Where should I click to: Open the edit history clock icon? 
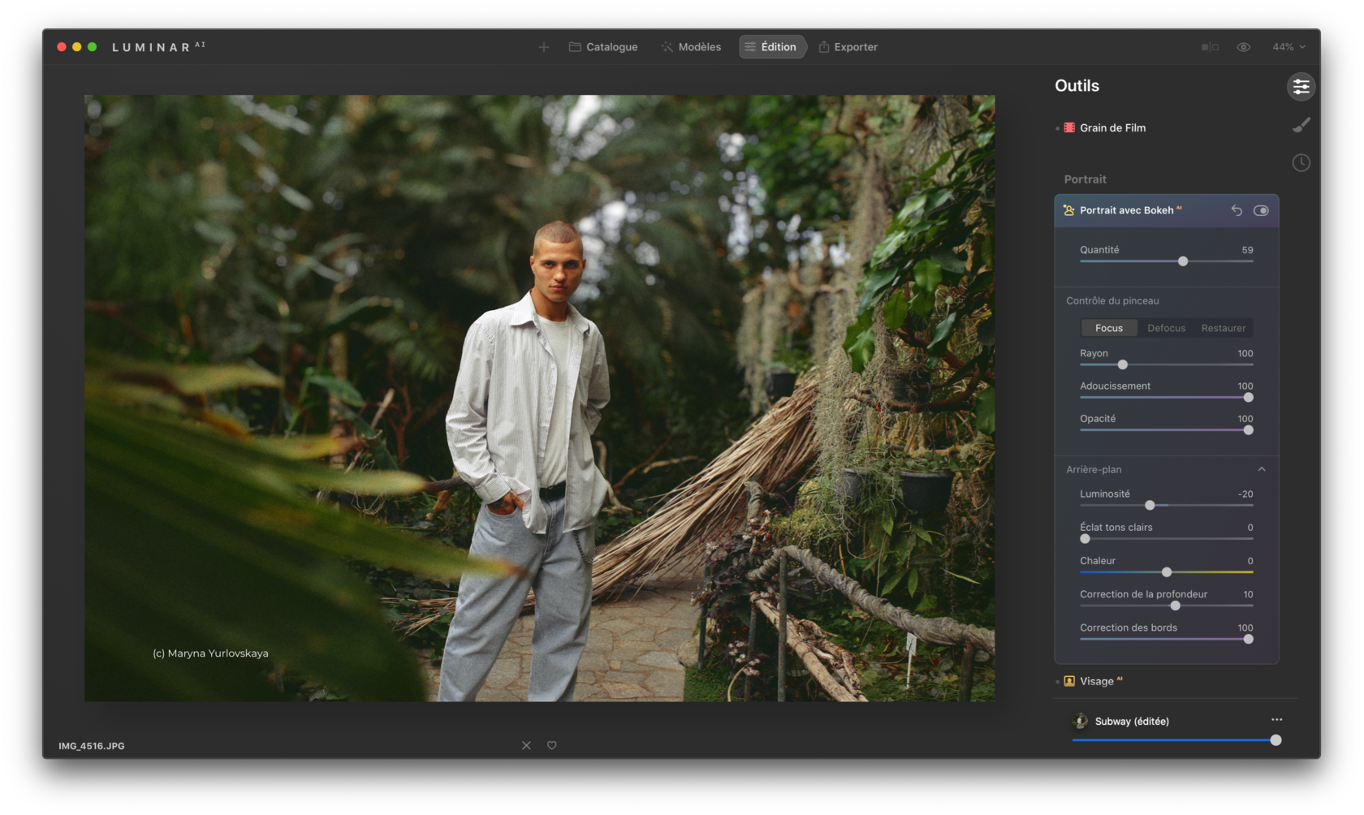(1301, 163)
